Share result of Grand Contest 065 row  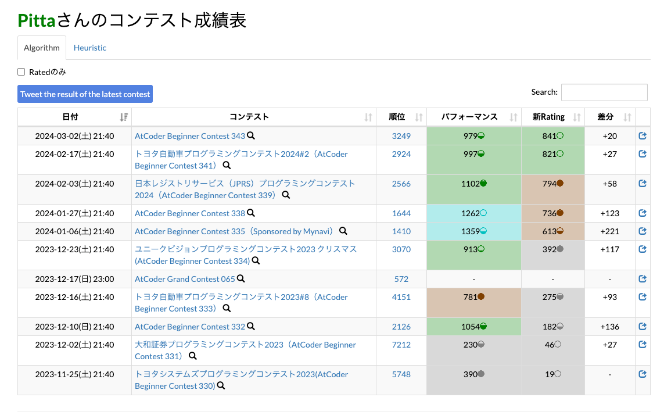click(643, 279)
